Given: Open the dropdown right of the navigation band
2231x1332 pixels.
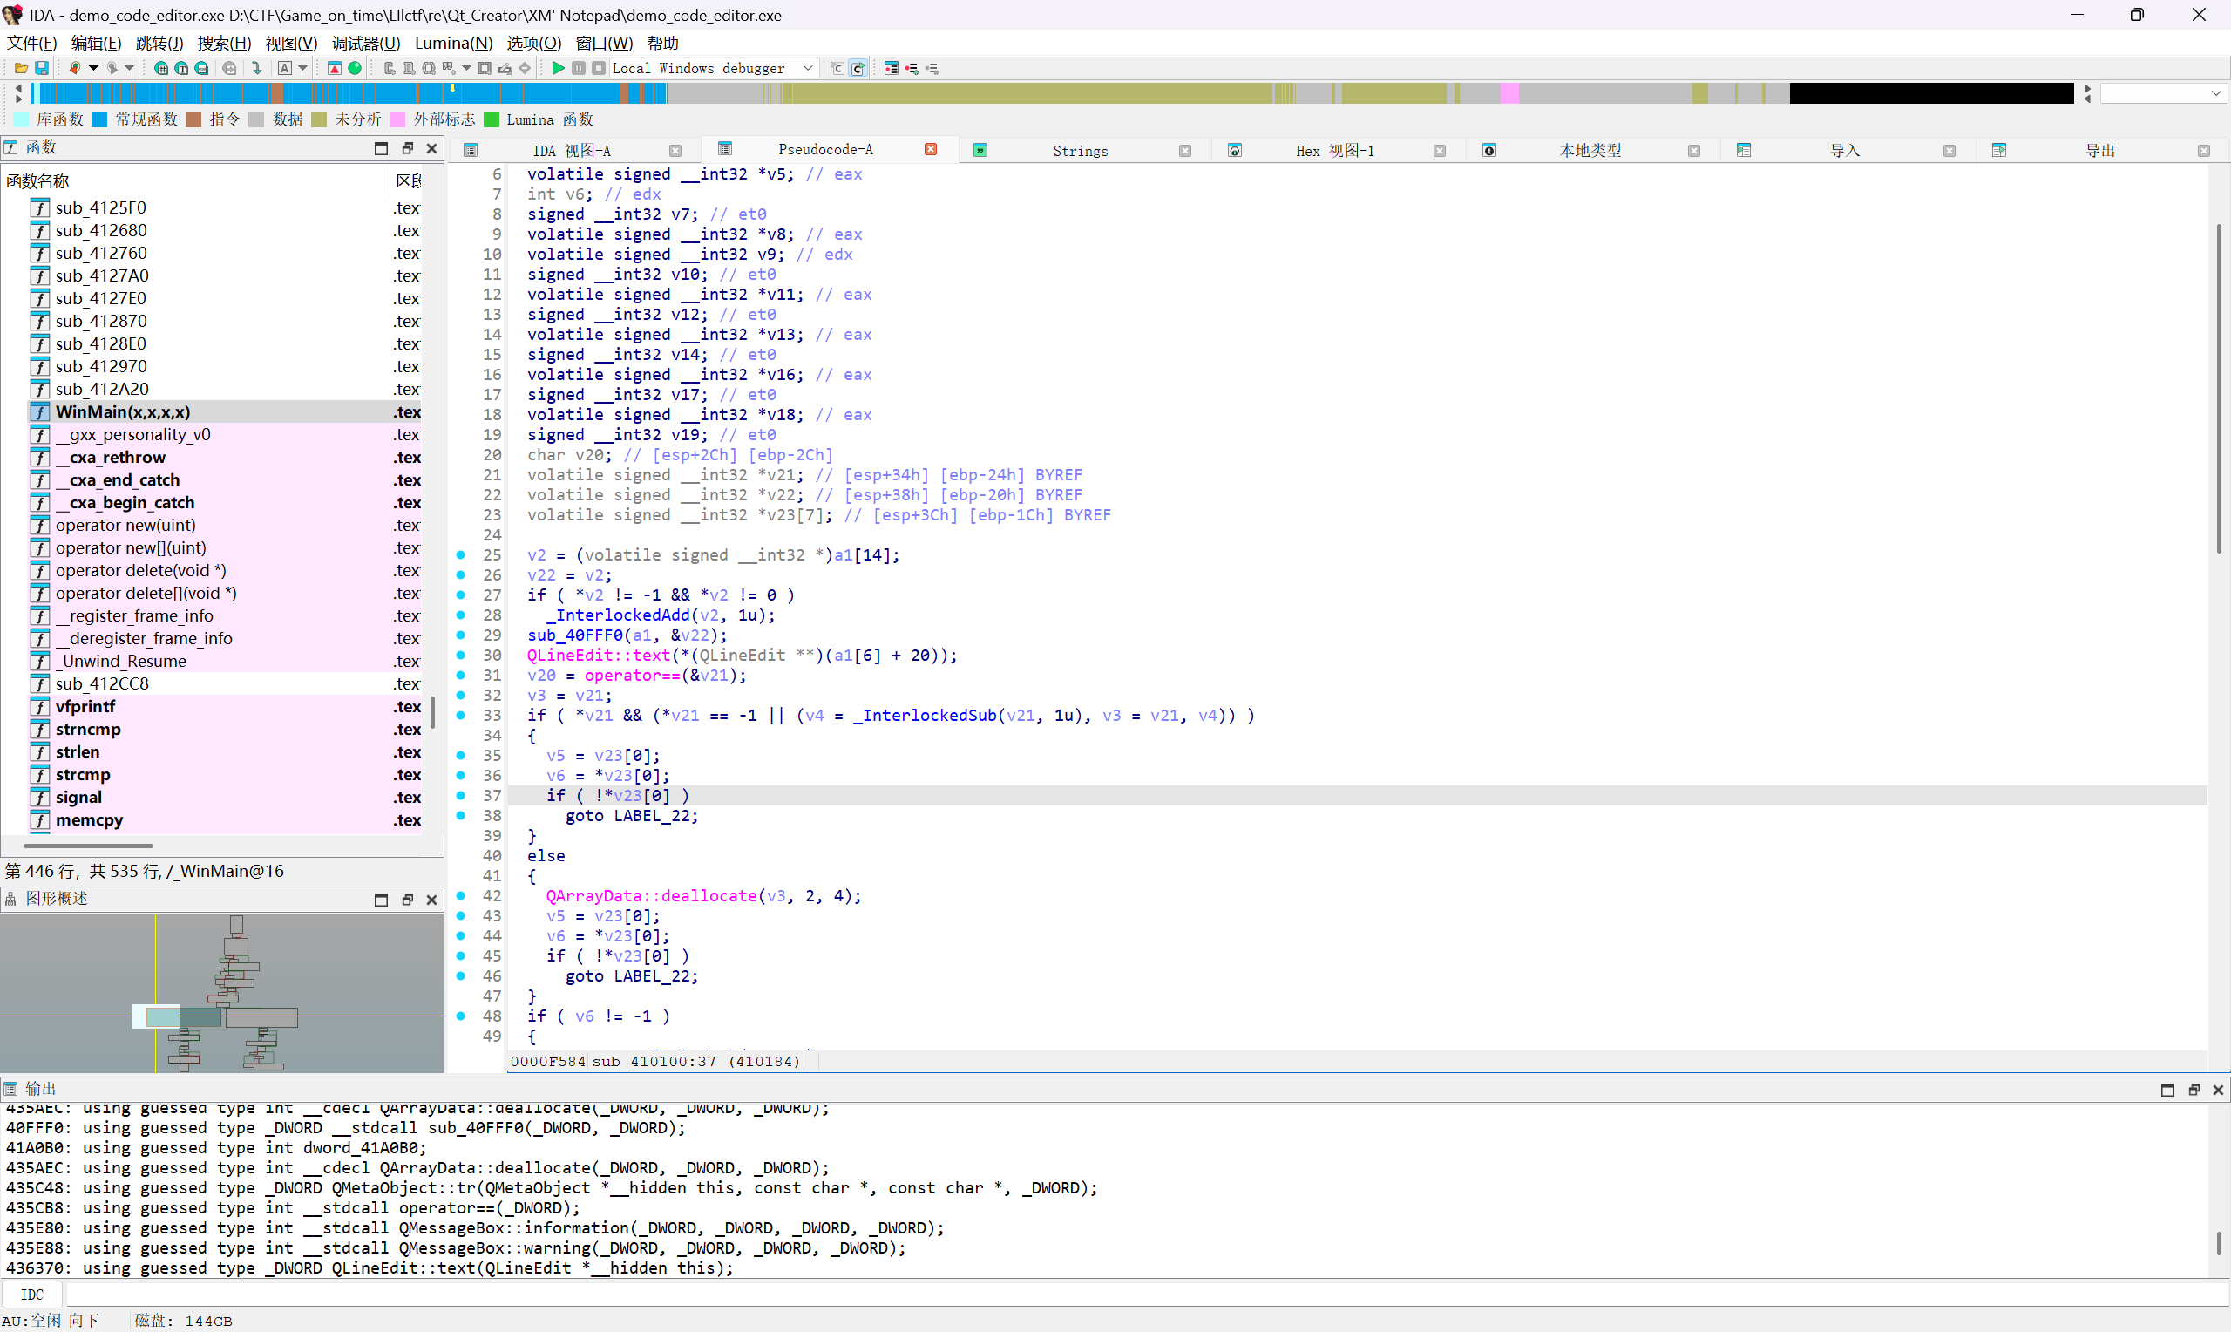Looking at the screenshot, I should pos(2216,93).
